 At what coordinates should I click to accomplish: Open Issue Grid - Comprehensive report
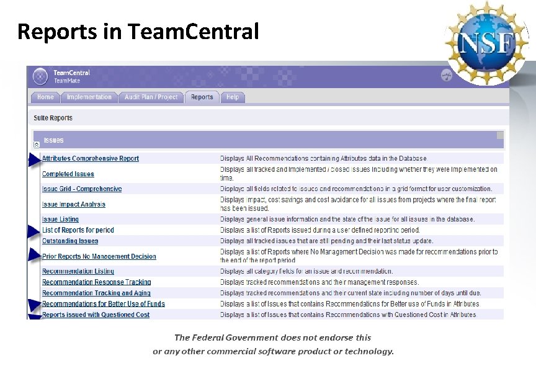[x=82, y=189]
